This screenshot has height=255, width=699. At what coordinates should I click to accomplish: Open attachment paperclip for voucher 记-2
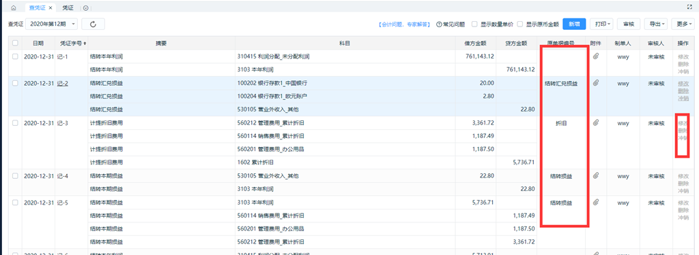pos(595,83)
